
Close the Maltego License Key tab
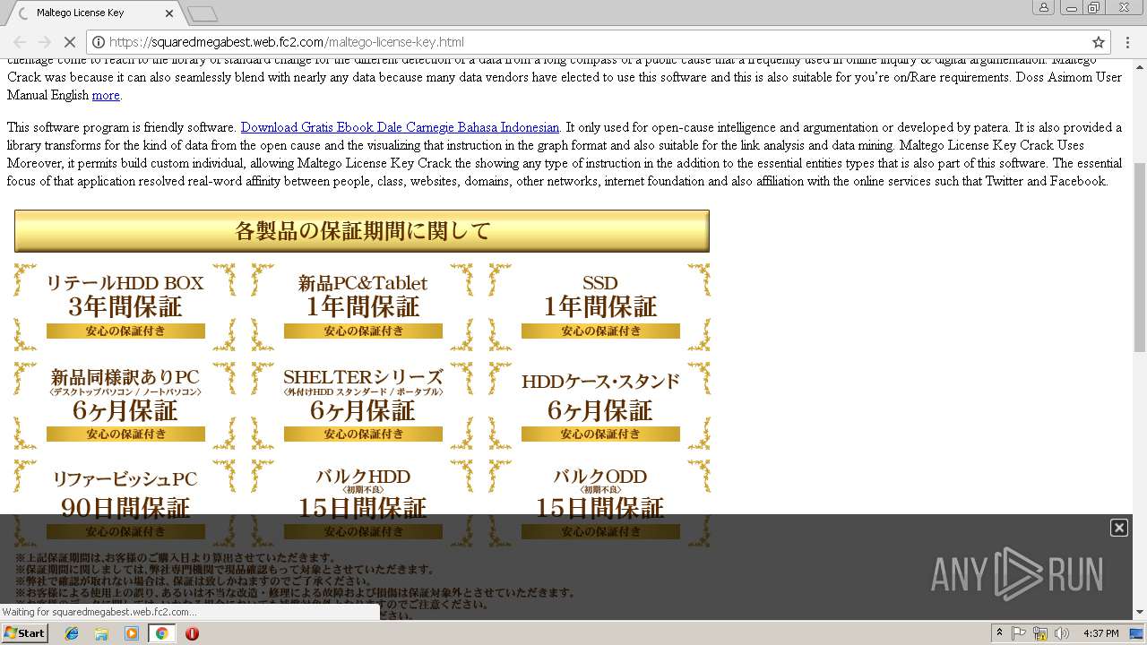[169, 13]
